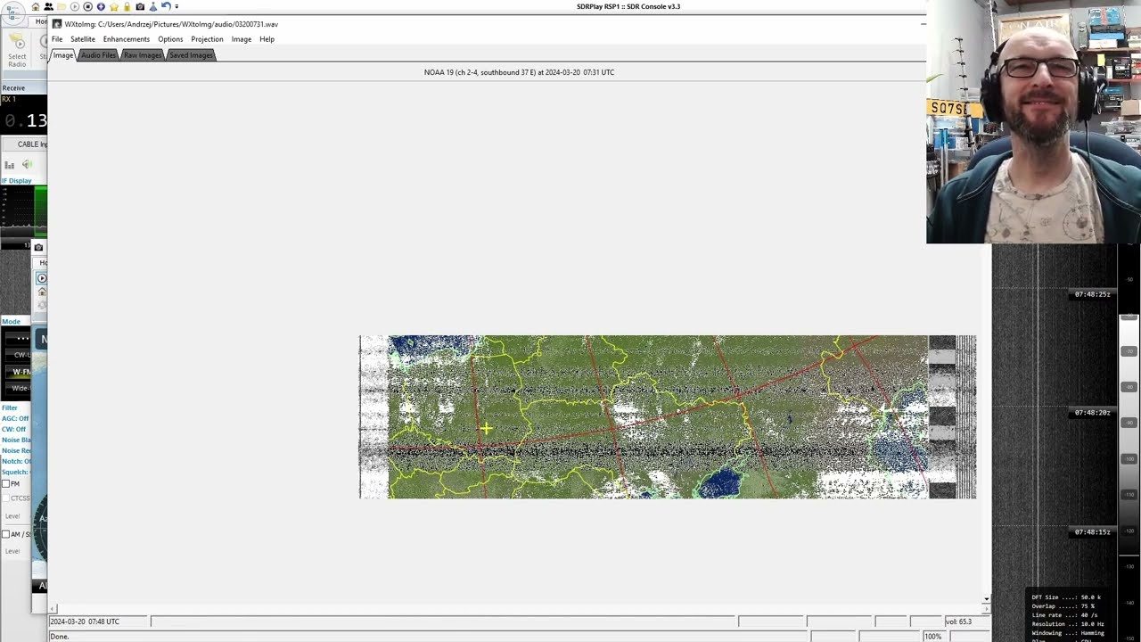Click the Home icon in SDR Console toolbar
Screen dimensions: 1141x642
(x=36, y=6)
